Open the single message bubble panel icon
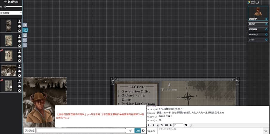 [x=253, y=2]
